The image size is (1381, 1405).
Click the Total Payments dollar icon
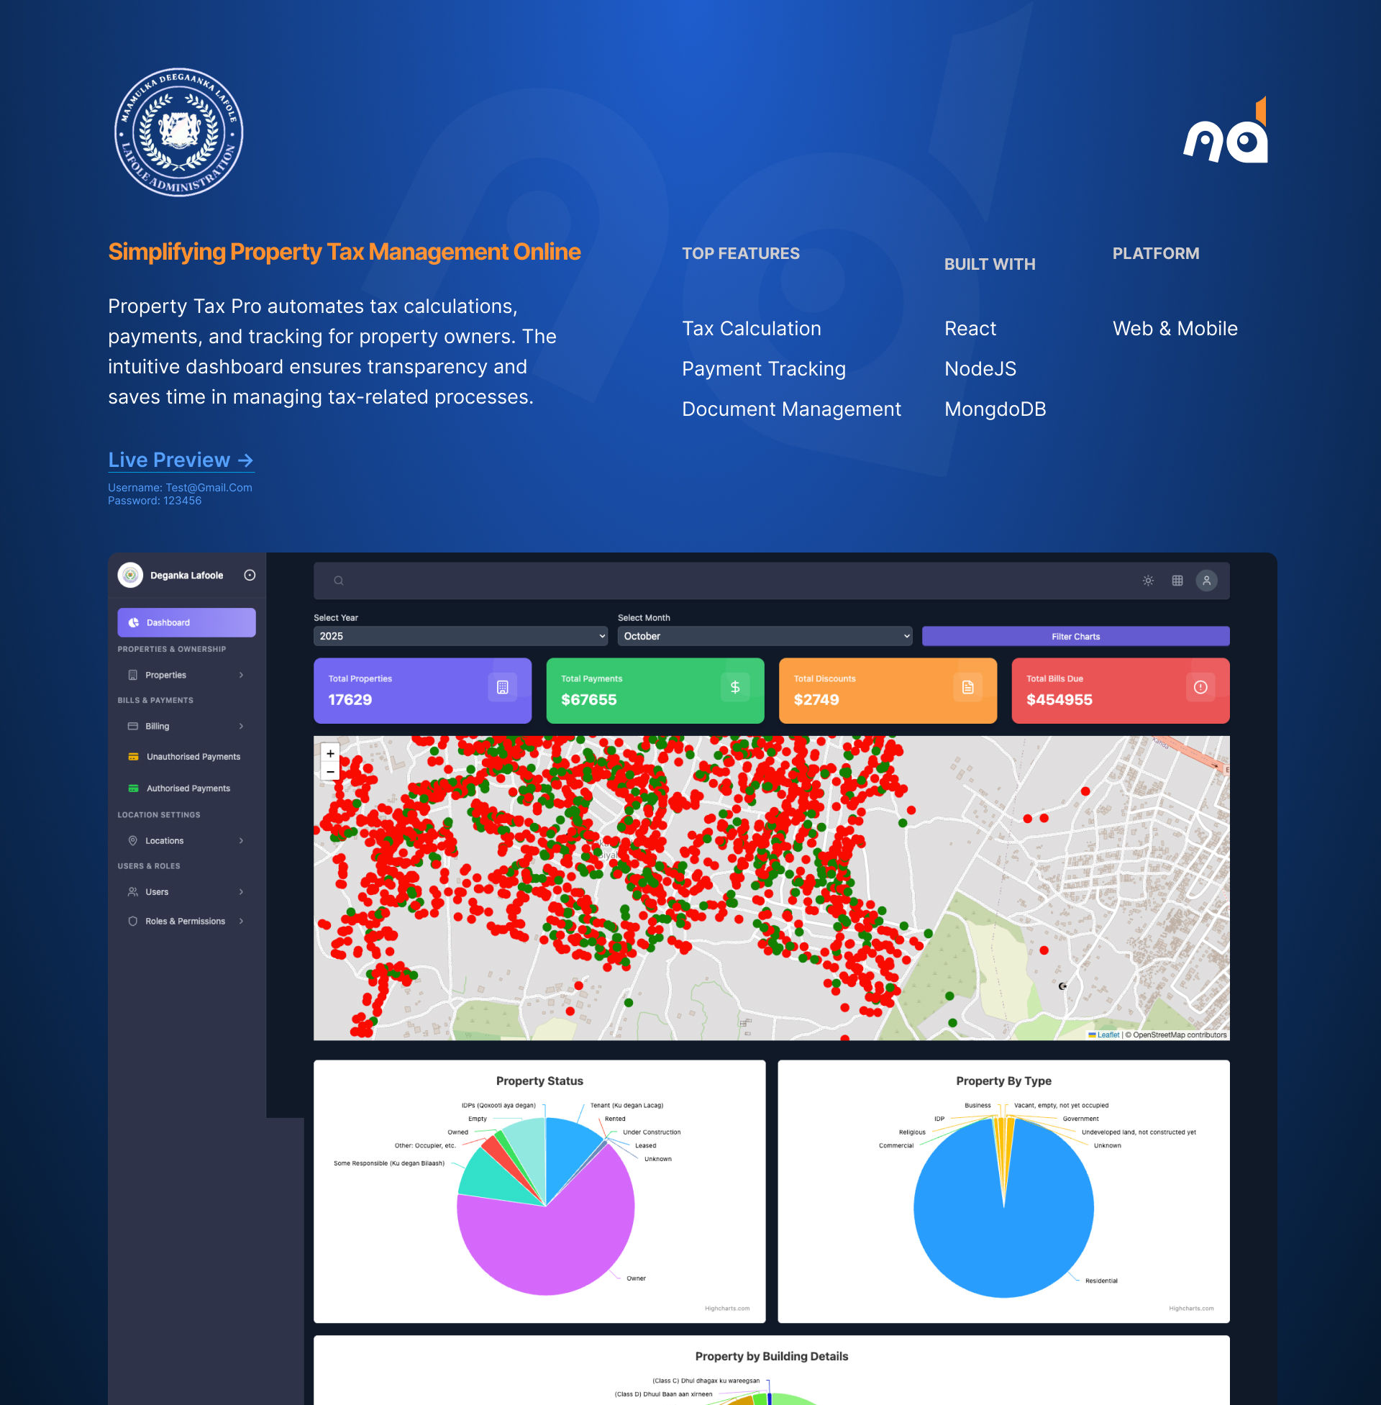736,687
